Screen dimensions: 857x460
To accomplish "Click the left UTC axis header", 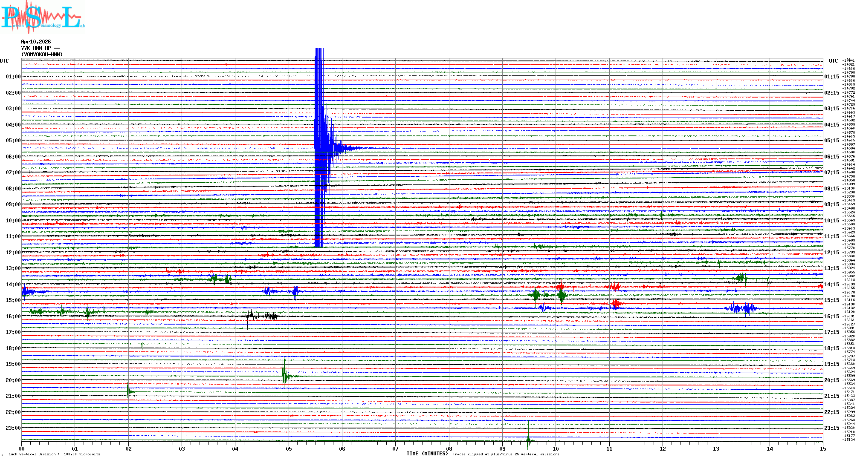I will pyautogui.click(x=4, y=61).
